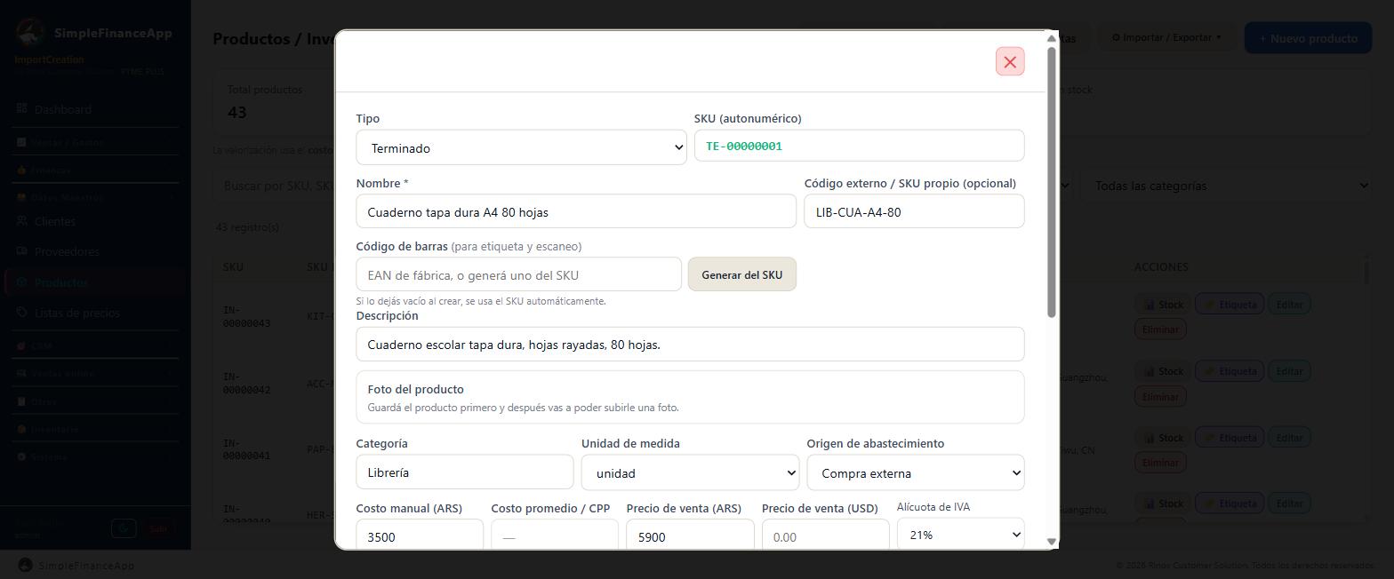Screen dimensions: 1394x579
Task: Click the dialog scrollbar's down arrow
Action: click(1052, 542)
